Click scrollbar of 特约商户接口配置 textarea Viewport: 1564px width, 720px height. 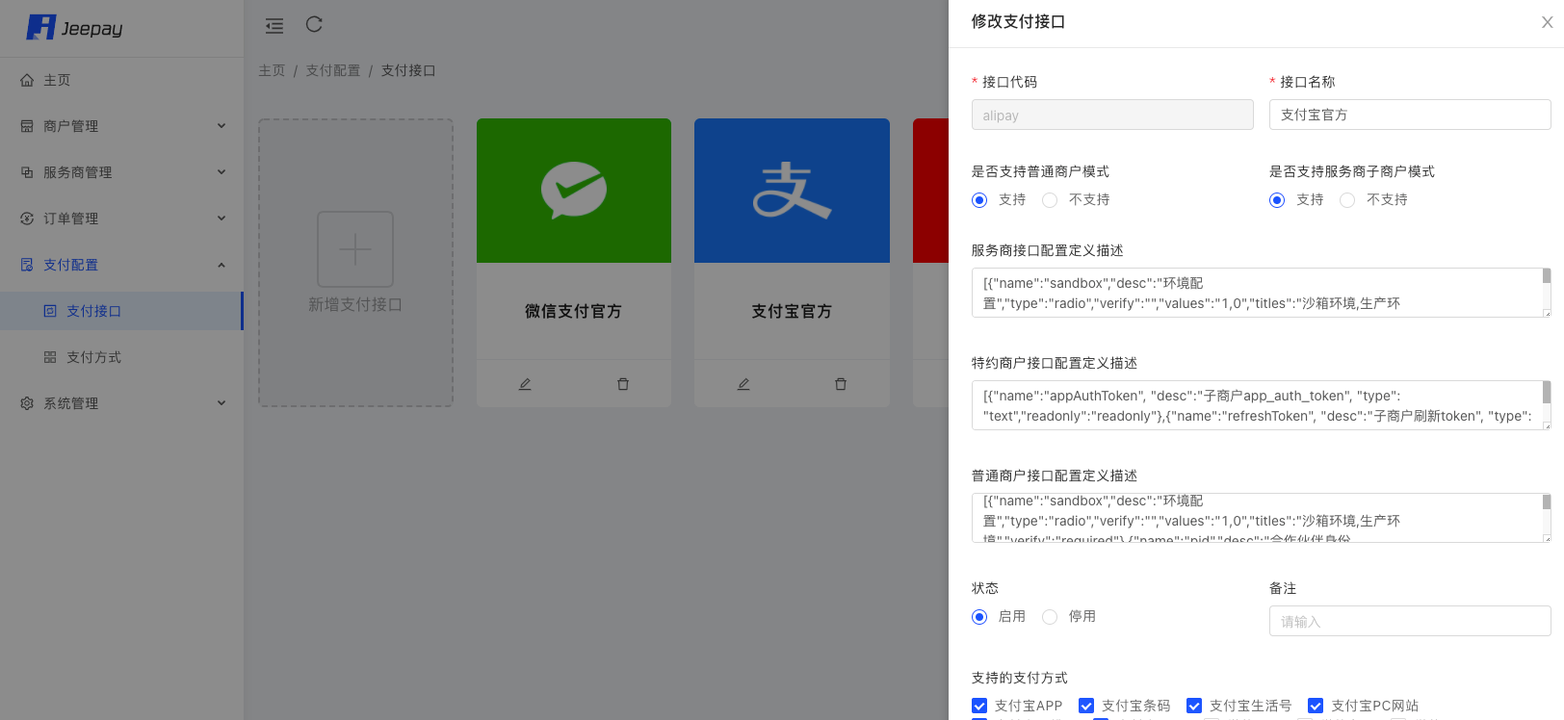point(1547,392)
